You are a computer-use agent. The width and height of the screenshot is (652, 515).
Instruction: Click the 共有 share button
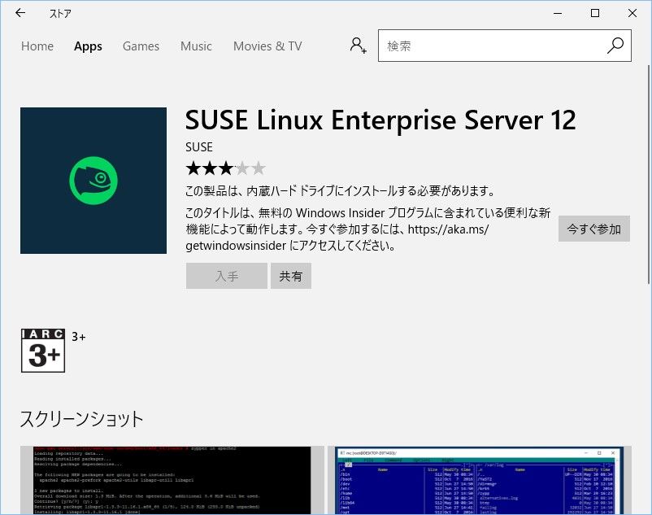pos(291,276)
